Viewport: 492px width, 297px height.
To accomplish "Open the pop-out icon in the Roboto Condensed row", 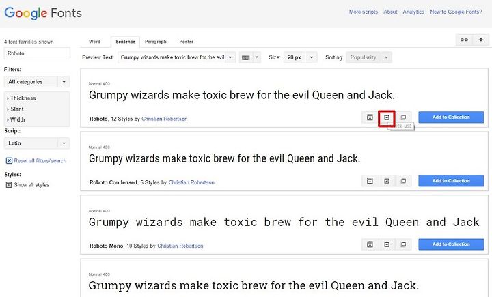I will (x=370, y=181).
